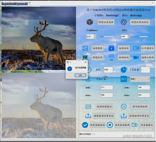Screen dimensions: 156x142
Task: Click the solid blue camcorder icon beside 摄像头检测
Action: coord(136,57)
